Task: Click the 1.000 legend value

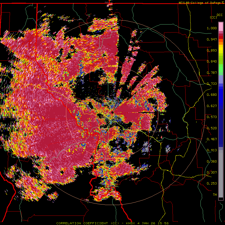Action: tap(212, 28)
